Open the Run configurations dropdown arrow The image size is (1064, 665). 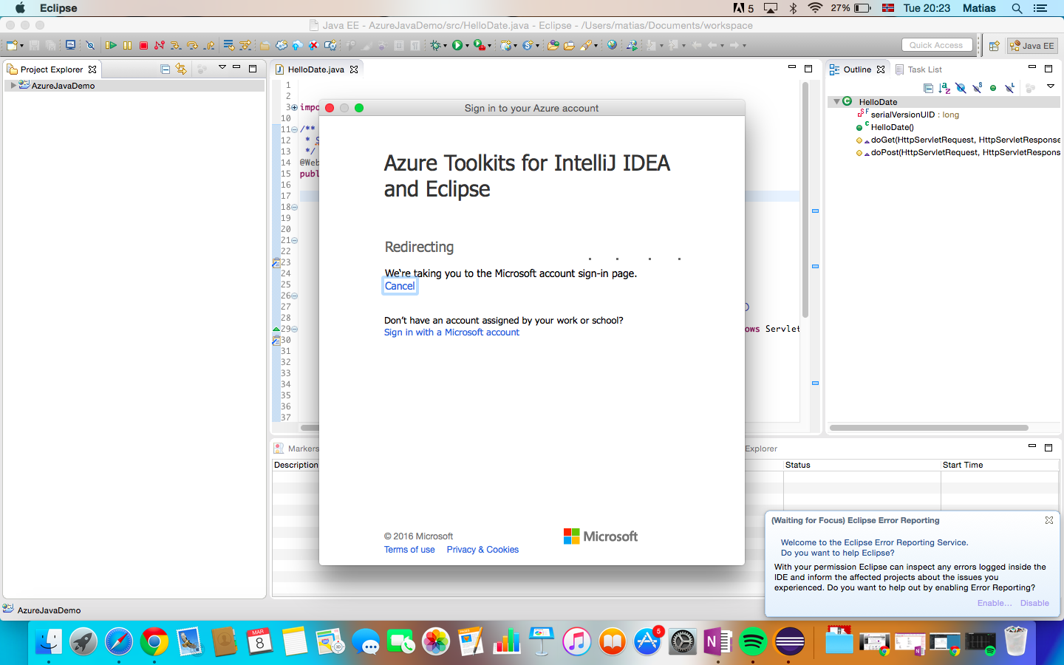[x=467, y=46]
